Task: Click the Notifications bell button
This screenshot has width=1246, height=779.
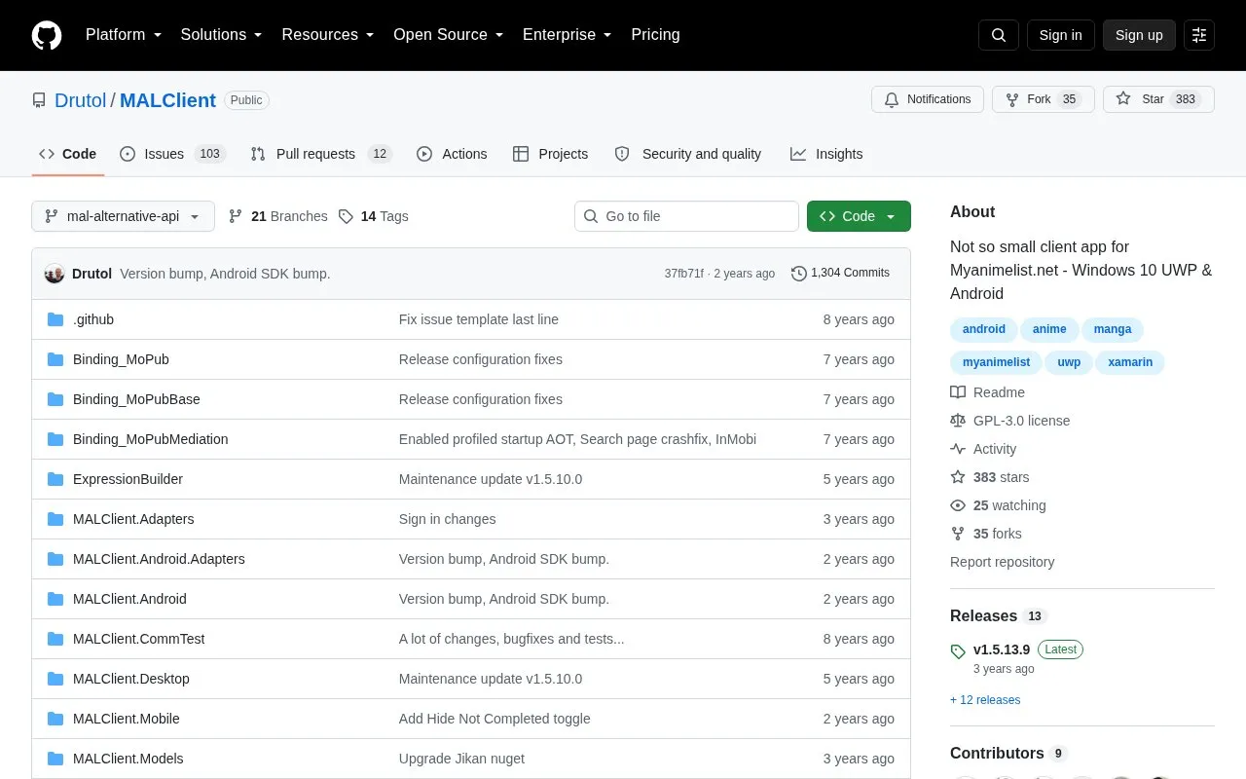Action: [927, 99]
